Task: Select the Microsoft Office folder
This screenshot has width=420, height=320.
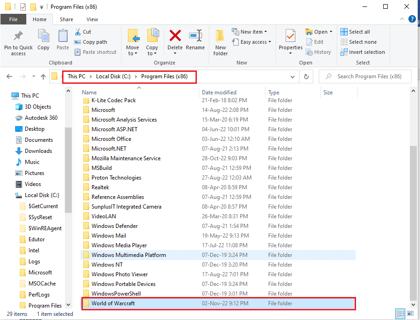Action: point(218,139)
